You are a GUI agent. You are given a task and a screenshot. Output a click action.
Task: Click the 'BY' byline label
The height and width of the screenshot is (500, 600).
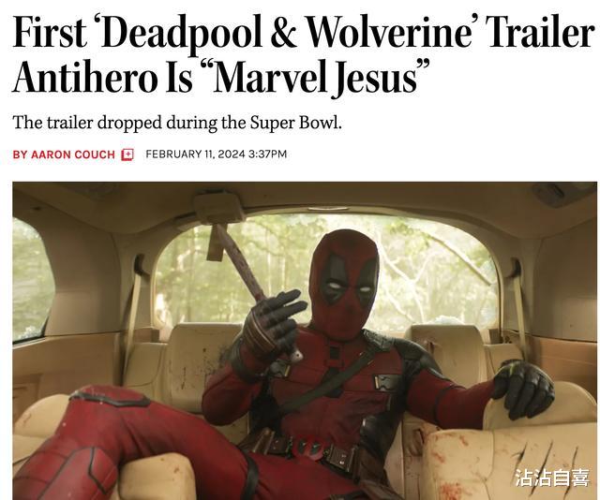tap(20, 154)
